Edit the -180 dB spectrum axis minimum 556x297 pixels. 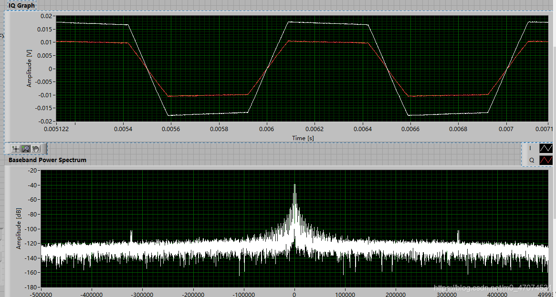point(31,287)
